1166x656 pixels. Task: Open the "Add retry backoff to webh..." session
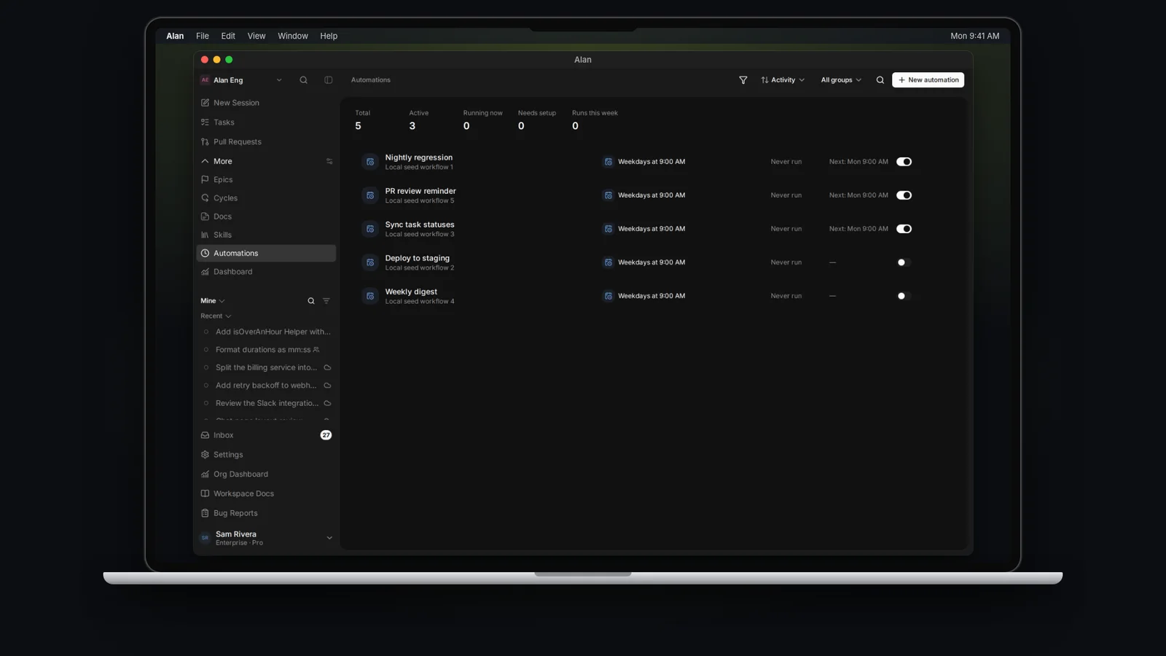(266, 386)
